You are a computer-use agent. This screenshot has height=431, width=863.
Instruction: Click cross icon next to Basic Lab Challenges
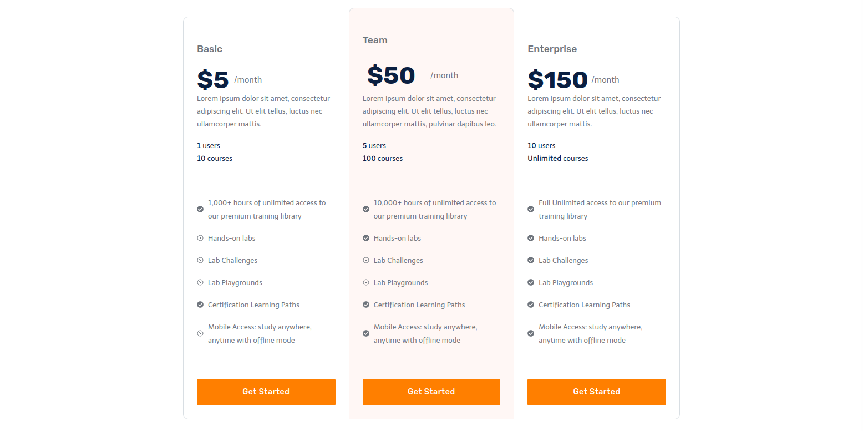click(200, 260)
